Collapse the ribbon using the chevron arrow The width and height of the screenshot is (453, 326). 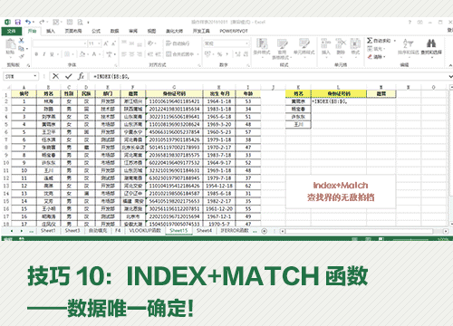pyautogui.click(x=450, y=65)
